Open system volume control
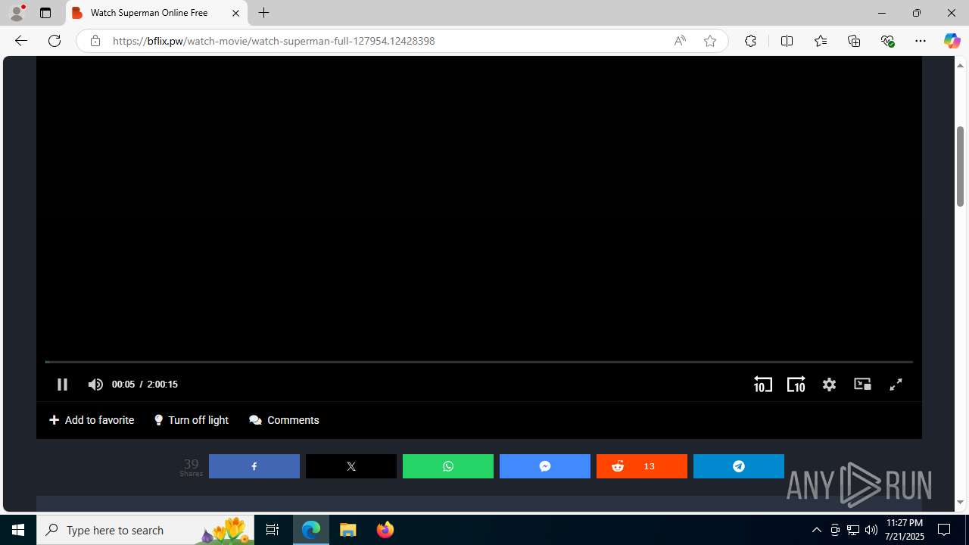969x545 pixels. pos(871,530)
